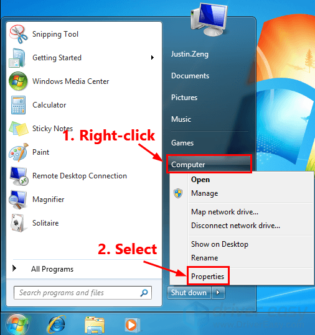Screen dimensions: 315x335
Task: Click the Start orb button
Action: (x=17, y=324)
